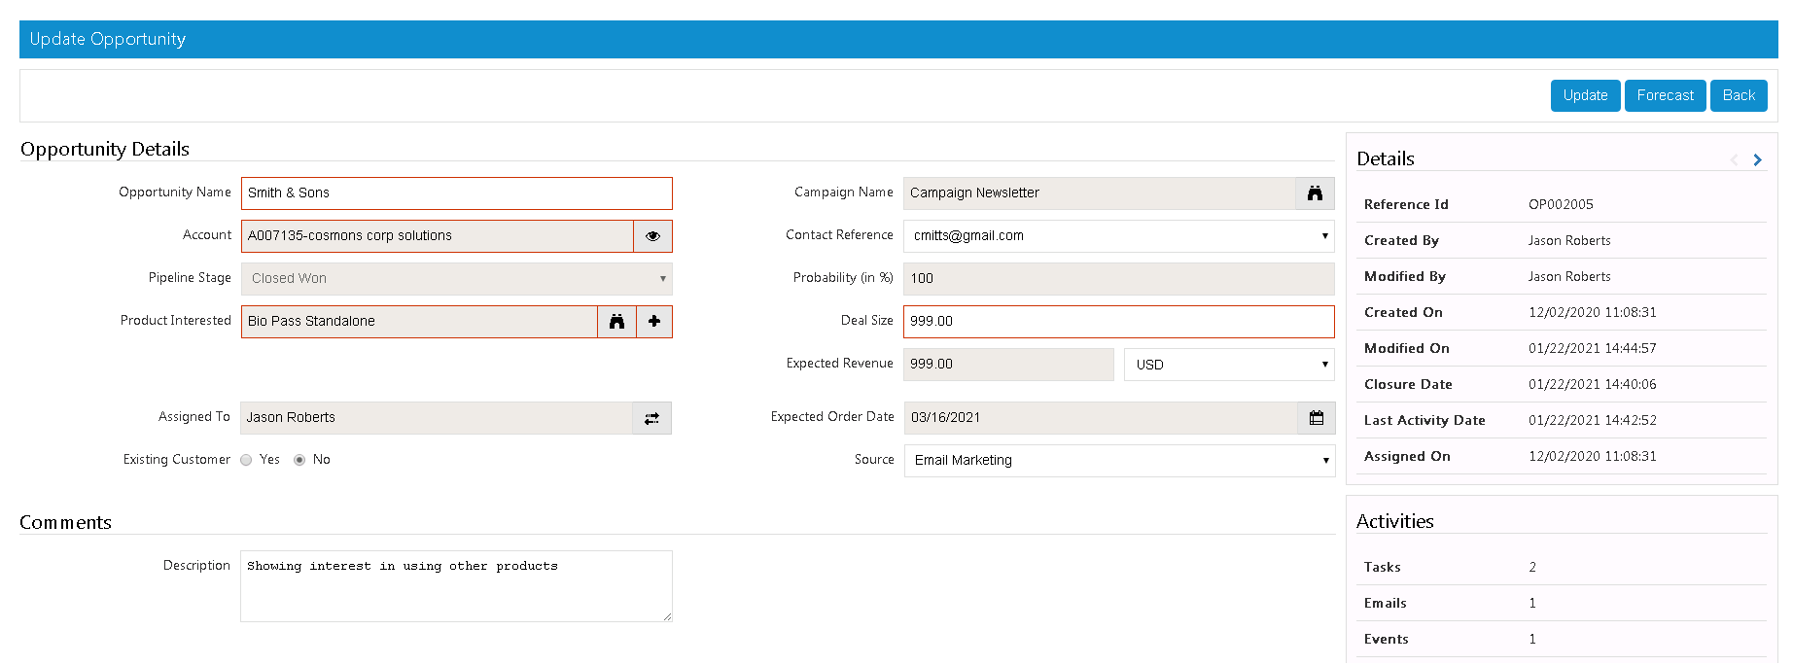Click the Update button
The width and height of the screenshot is (1793, 665).
click(x=1585, y=95)
